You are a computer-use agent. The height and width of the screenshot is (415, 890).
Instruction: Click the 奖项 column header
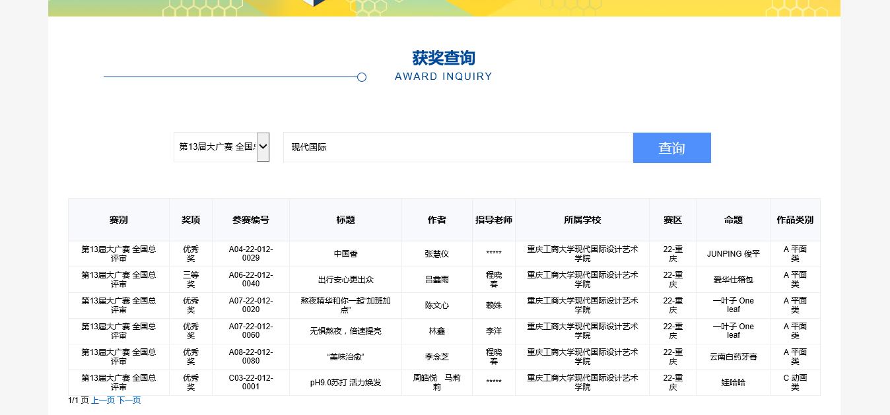[x=191, y=220]
